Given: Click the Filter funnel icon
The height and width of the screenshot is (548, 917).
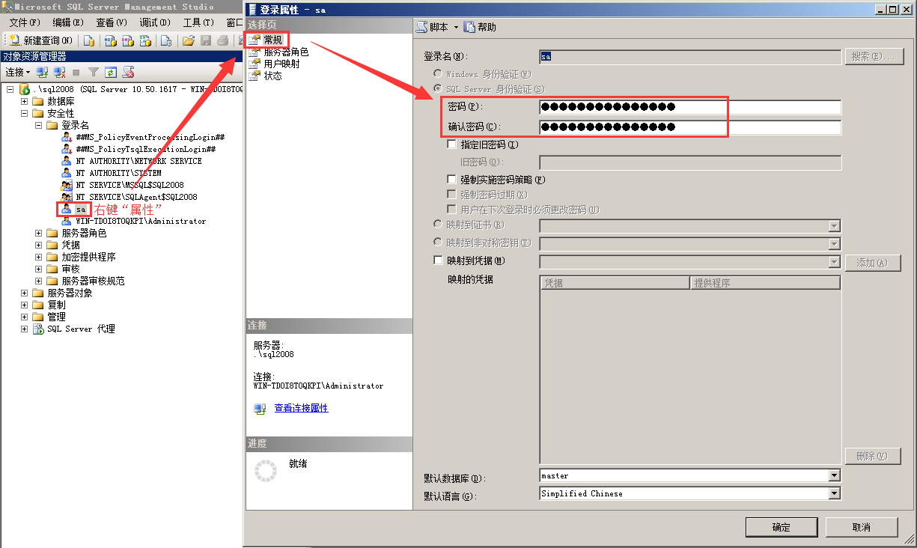Looking at the screenshot, I should (x=94, y=72).
